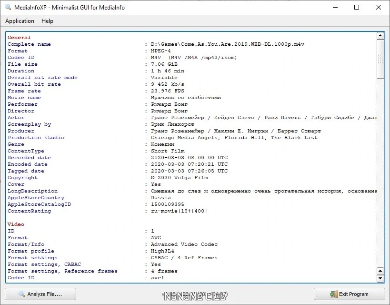
Task: Click the '7.06 GiB' file size value
Action: [x=164, y=64]
